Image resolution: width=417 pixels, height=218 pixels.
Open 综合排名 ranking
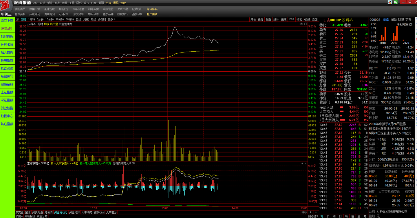pyautogui.click(x=152, y=9)
